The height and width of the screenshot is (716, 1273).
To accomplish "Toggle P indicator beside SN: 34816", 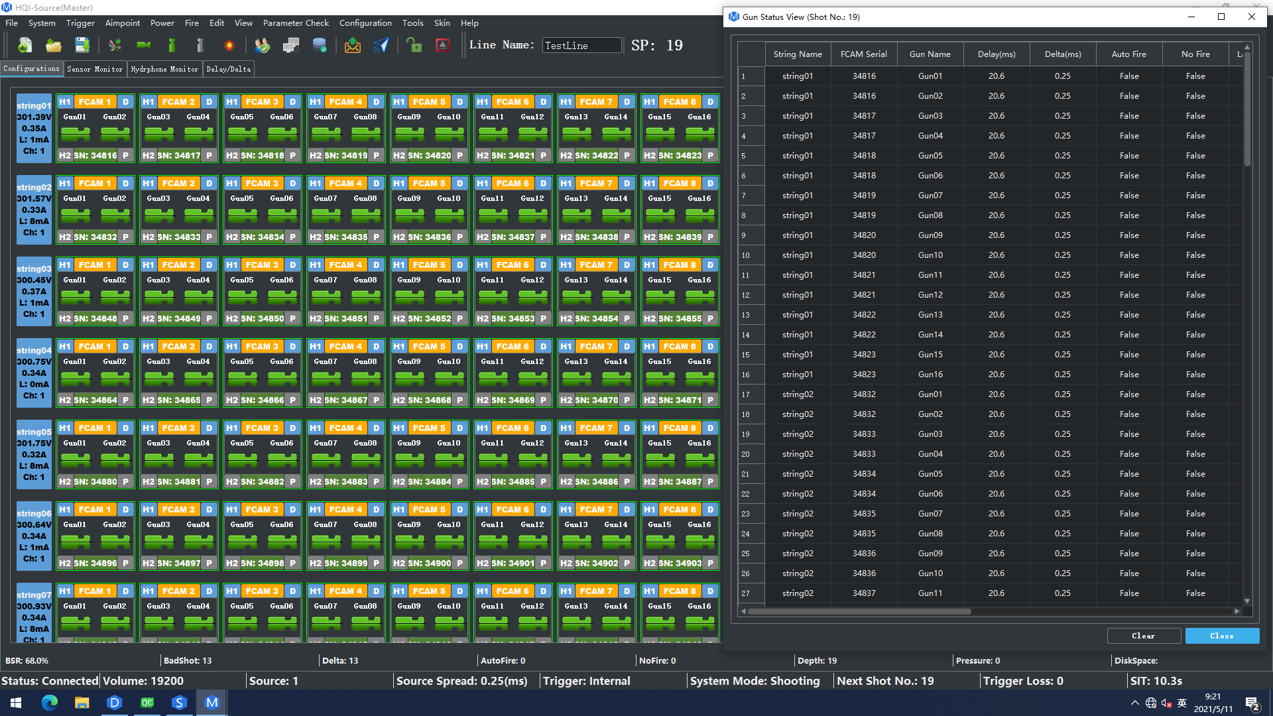I will point(126,155).
